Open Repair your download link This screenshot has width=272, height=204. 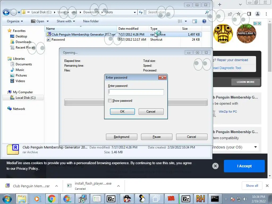232,60
